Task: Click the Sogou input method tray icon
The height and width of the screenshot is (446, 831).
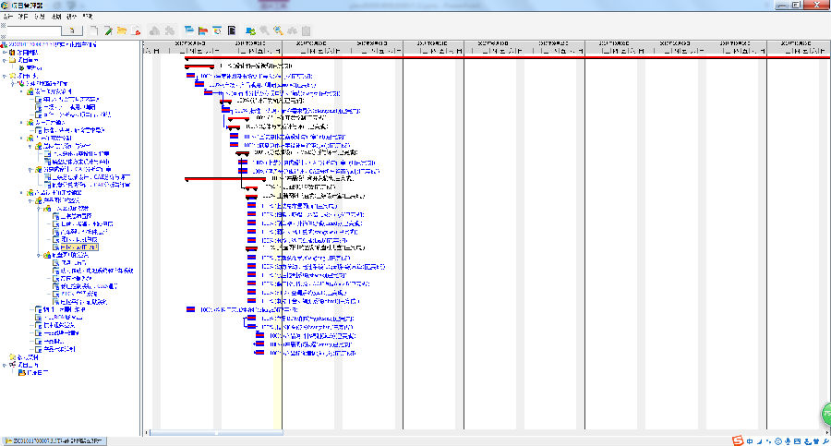Action: (x=739, y=440)
